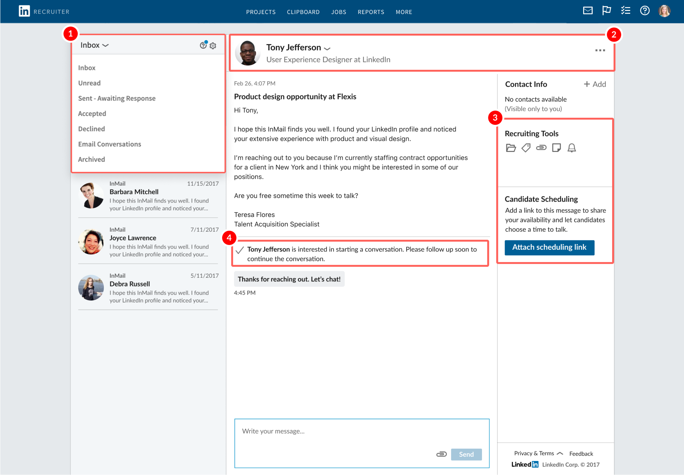
Task: Click the Send button
Action: 466,454
